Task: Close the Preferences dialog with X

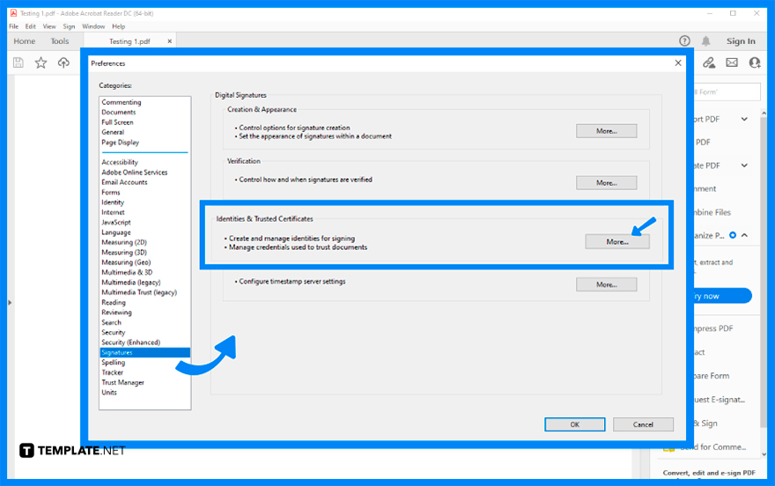Action: [678, 63]
